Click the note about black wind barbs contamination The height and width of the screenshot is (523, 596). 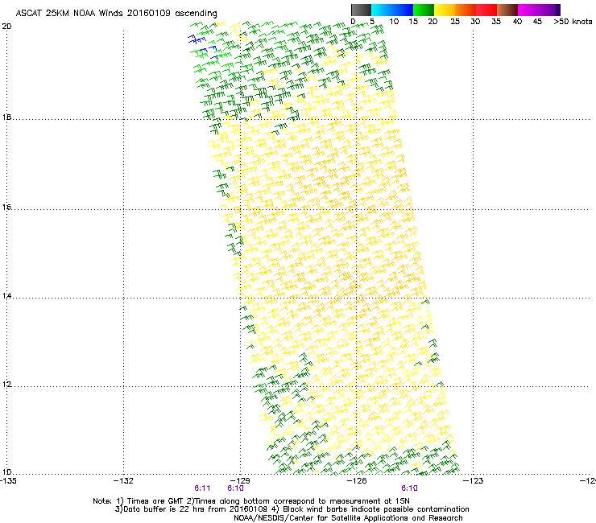(370, 509)
